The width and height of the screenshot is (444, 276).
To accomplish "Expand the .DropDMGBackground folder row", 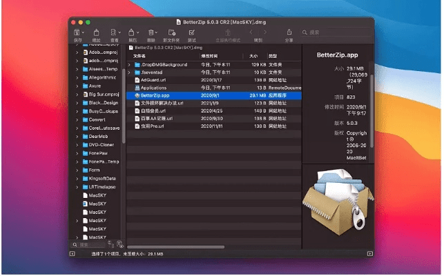I will point(130,64).
